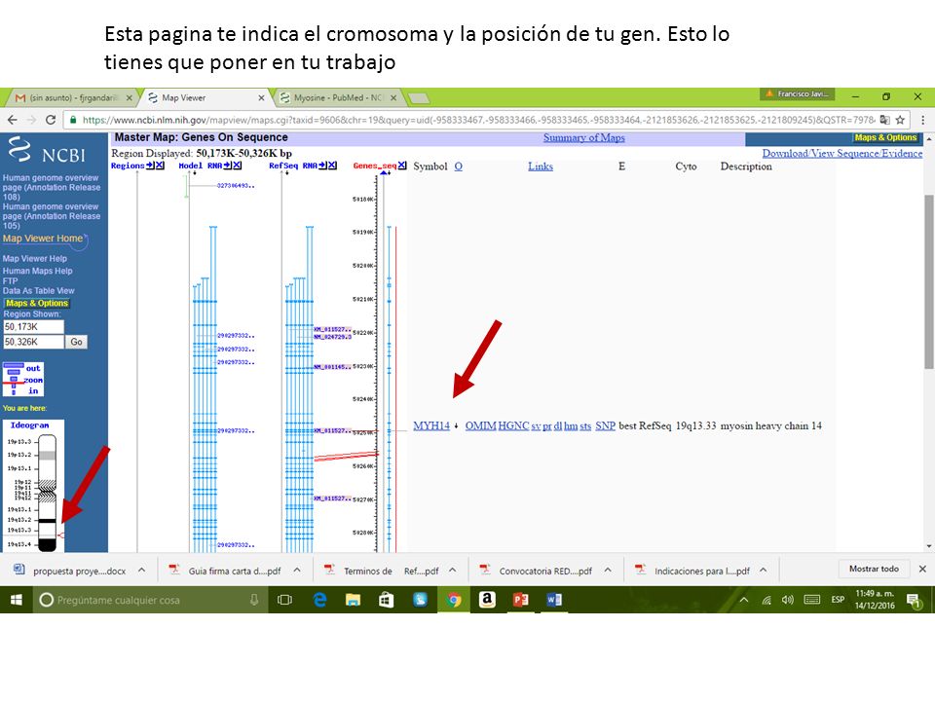Open the Maps & Options tab at top right
935x701 pixels.
pos(885,137)
